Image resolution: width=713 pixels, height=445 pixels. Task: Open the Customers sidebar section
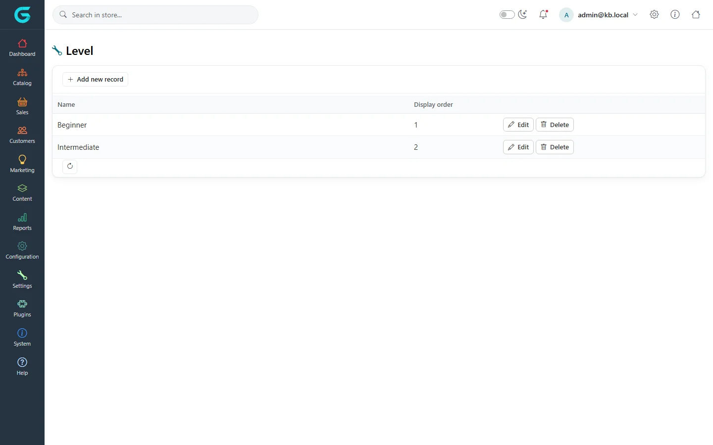(x=22, y=135)
